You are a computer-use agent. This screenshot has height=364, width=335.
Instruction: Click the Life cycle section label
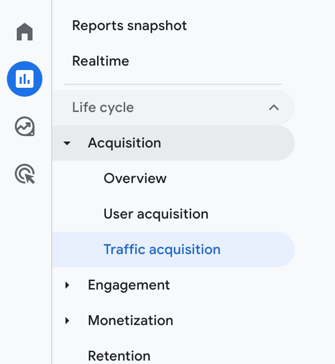click(x=103, y=108)
